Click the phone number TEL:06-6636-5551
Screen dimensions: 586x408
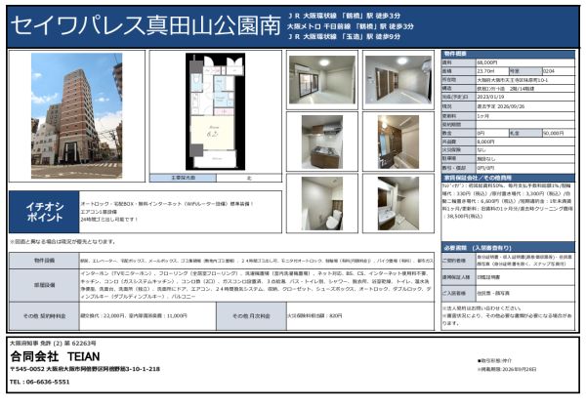tap(40, 382)
